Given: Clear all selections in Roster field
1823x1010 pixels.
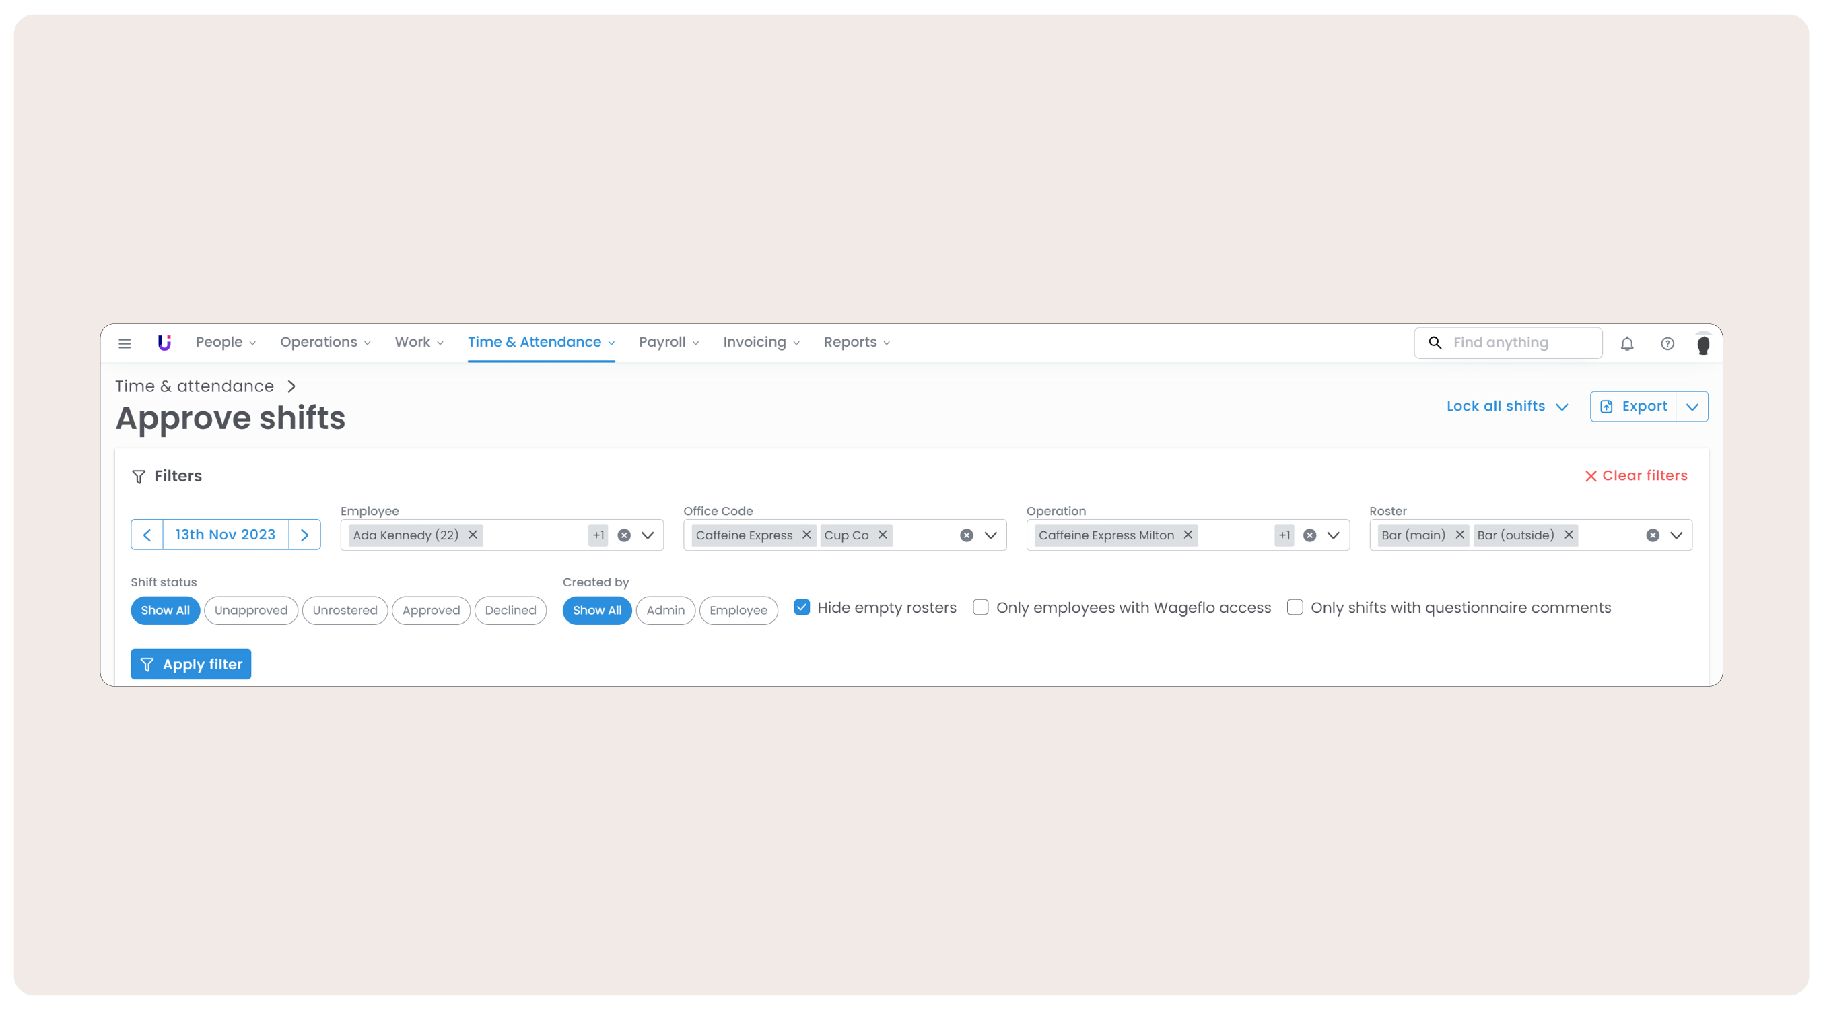Looking at the screenshot, I should (1652, 535).
